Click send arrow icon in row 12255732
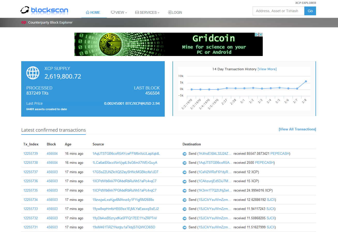Viewport: 338px width, 232px height. (184, 218)
